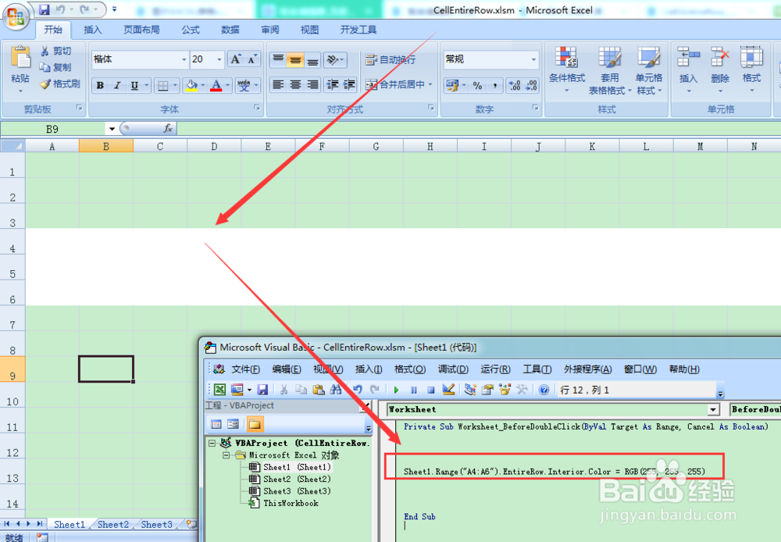
Task: Toggle Folders in VBA project panel
Action: point(255,424)
